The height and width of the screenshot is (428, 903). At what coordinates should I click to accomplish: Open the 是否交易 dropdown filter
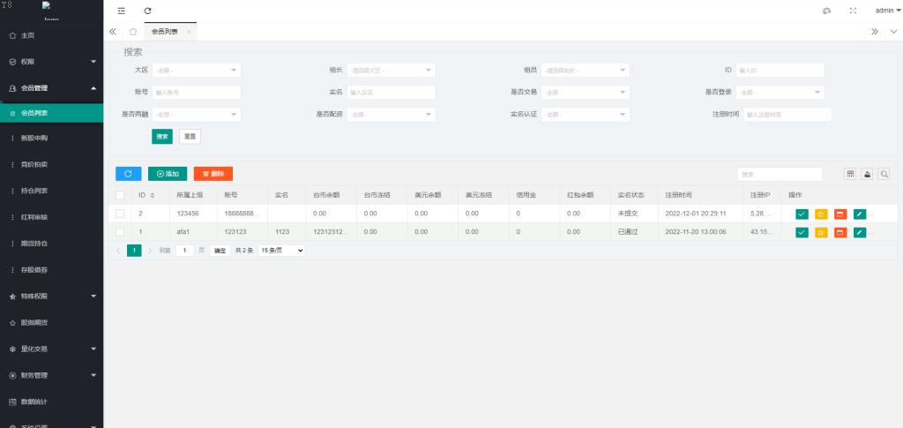[586, 92]
